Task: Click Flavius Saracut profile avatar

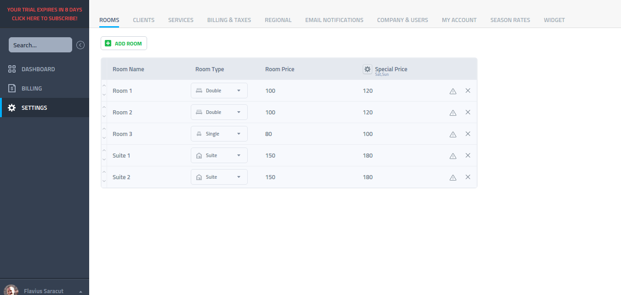Action: point(11,290)
